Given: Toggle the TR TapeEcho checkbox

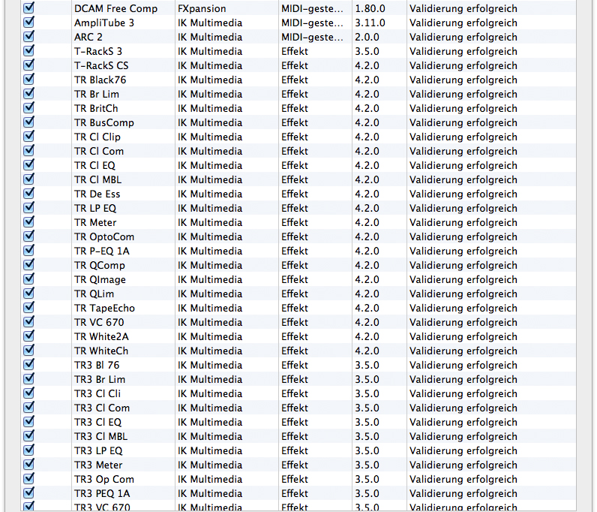Looking at the screenshot, I should [29, 308].
